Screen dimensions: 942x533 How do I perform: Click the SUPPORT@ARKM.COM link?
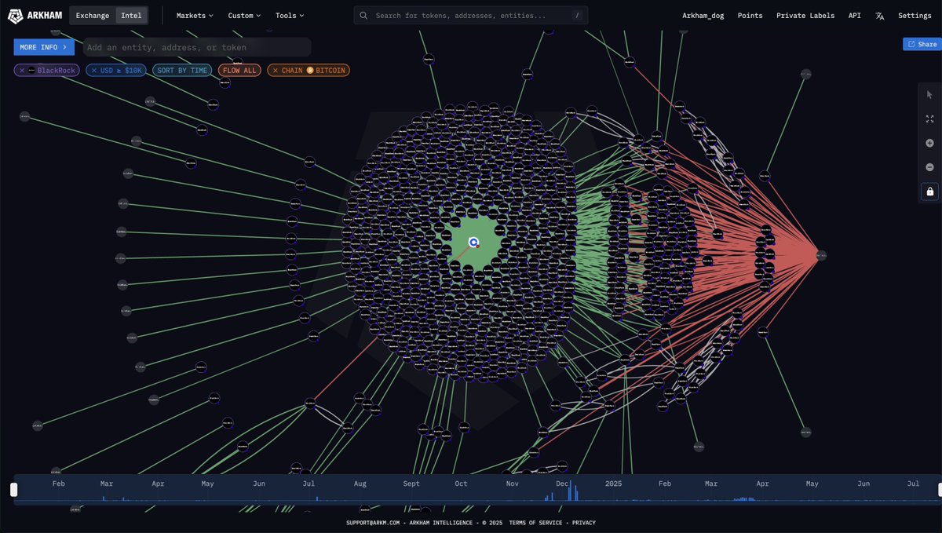[373, 523]
